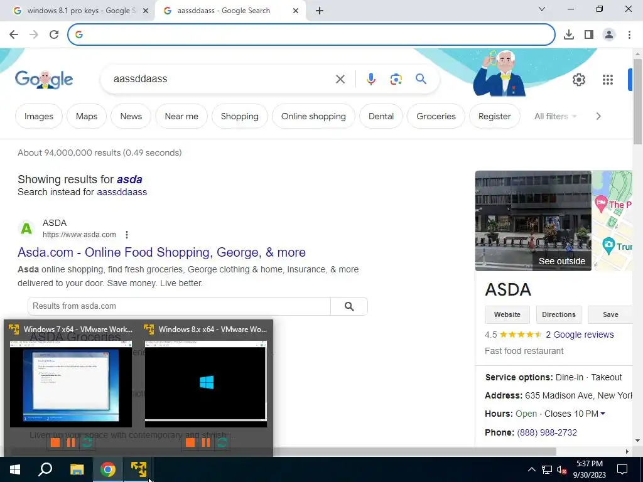Call the (888) 988-2732 phone link
Image resolution: width=643 pixels, height=482 pixels.
coord(547,433)
